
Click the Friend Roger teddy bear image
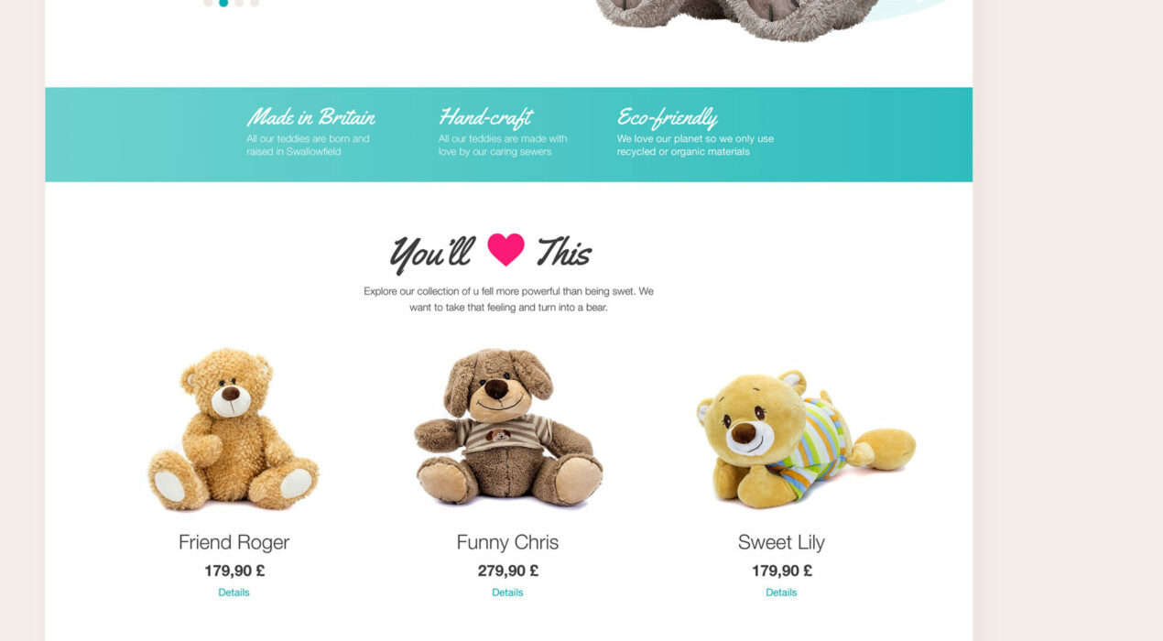pos(234,429)
